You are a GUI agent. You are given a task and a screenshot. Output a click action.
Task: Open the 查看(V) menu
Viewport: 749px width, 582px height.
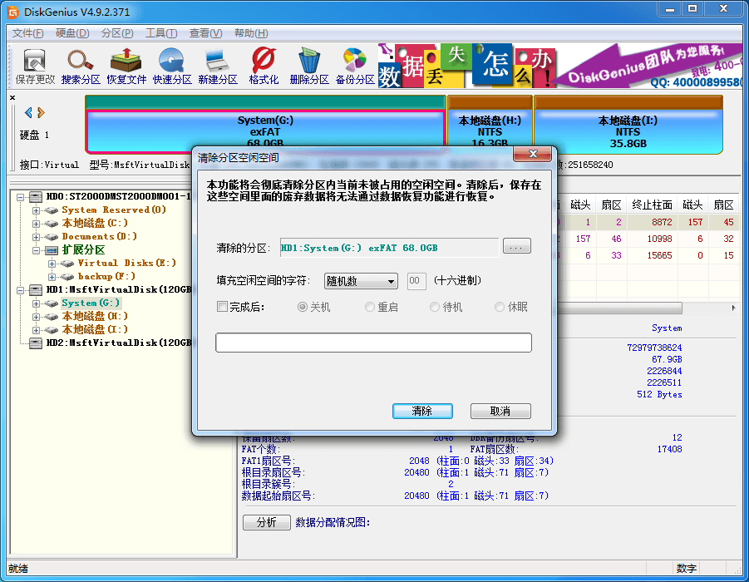click(x=205, y=33)
